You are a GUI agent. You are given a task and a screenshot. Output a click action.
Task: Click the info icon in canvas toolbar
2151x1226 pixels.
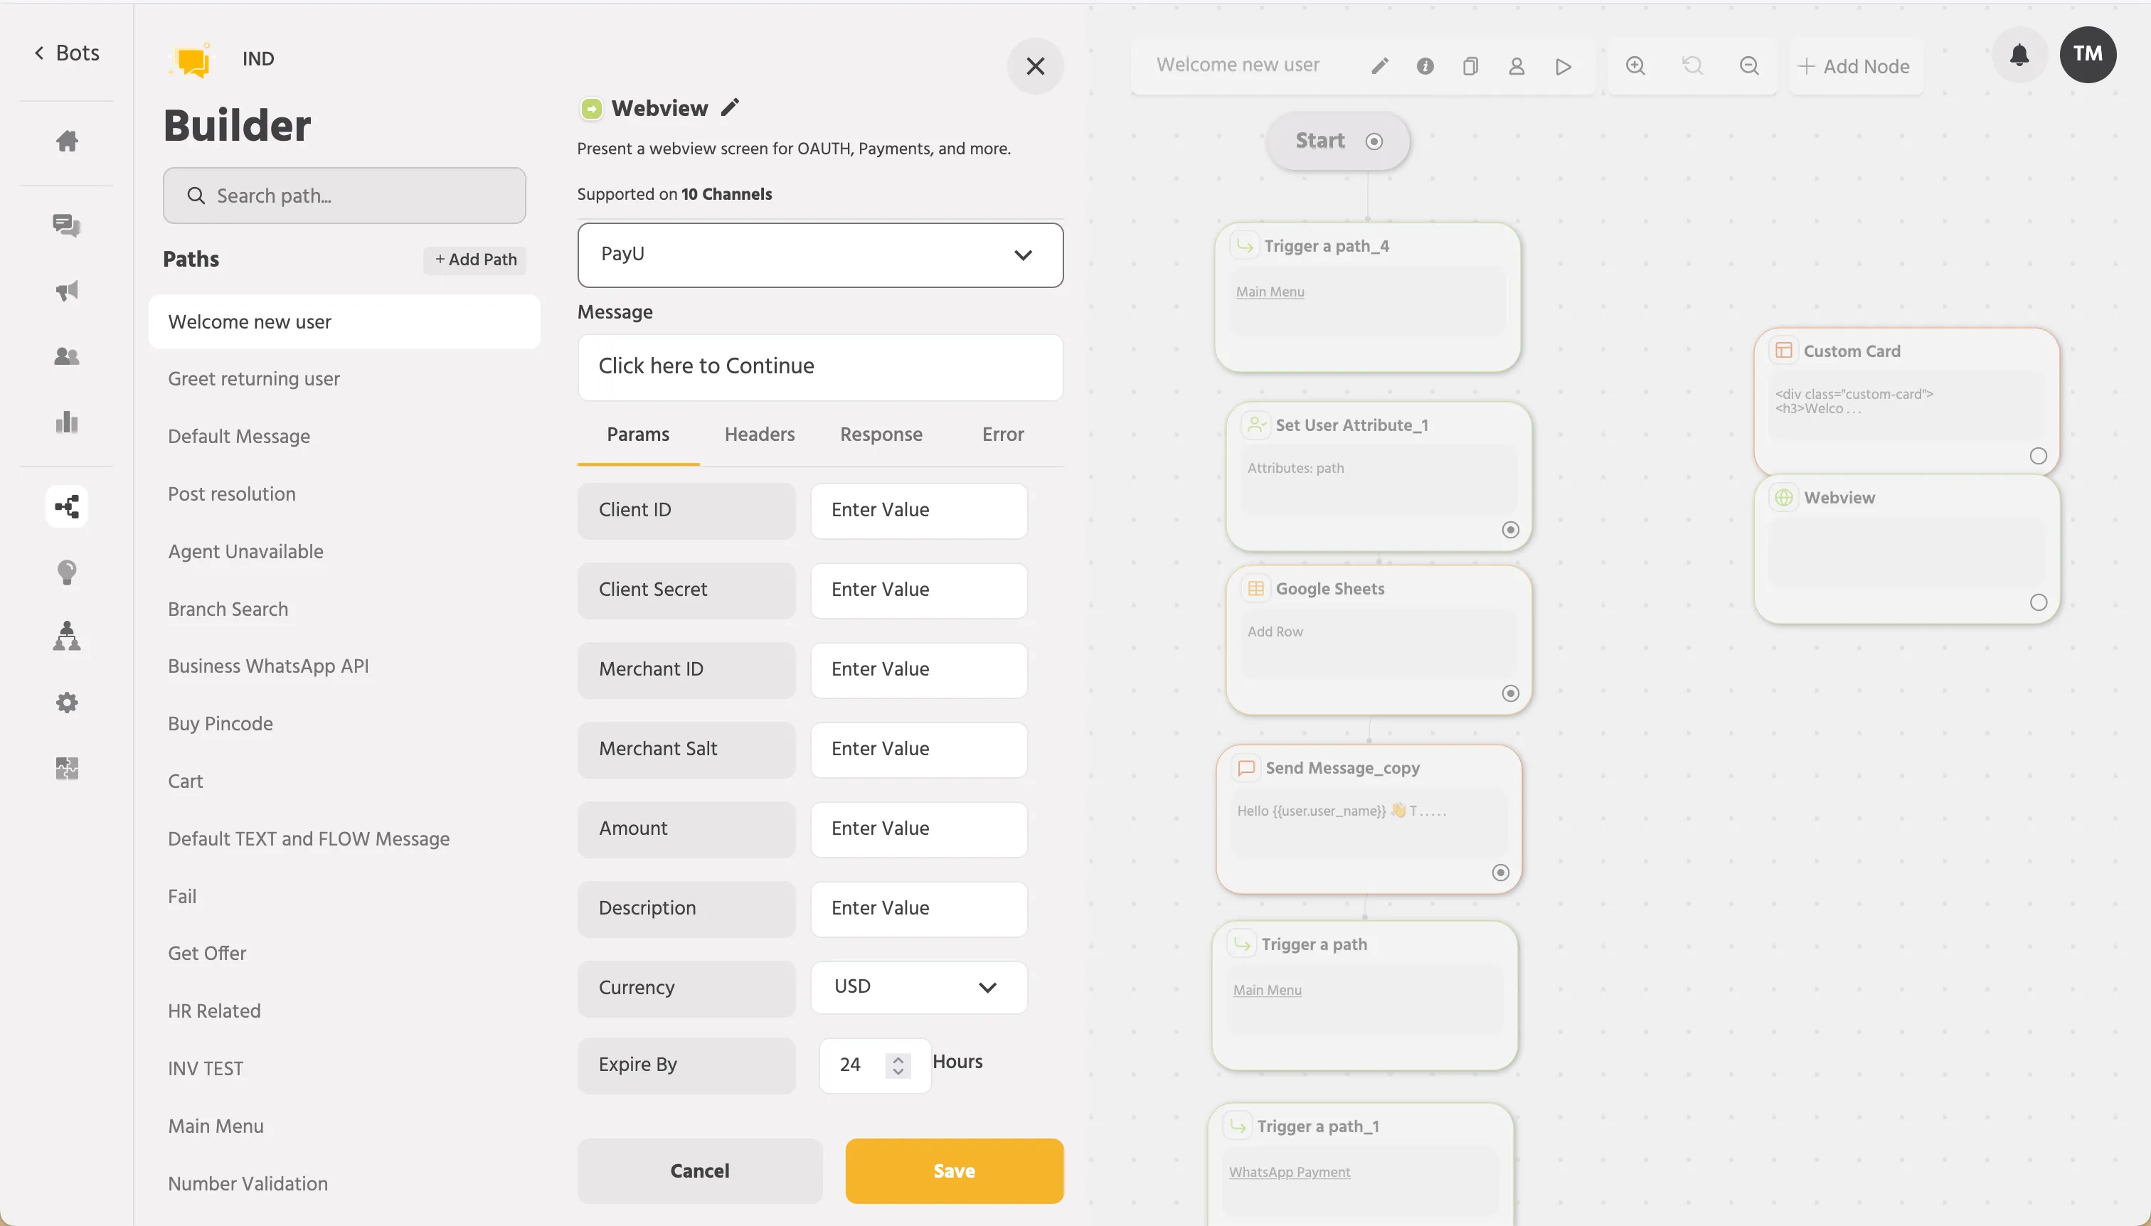1425,65
